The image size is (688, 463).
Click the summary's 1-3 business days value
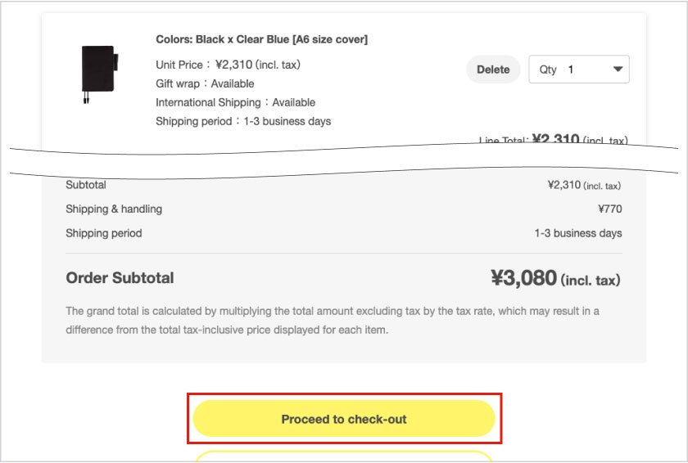[x=577, y=233]
